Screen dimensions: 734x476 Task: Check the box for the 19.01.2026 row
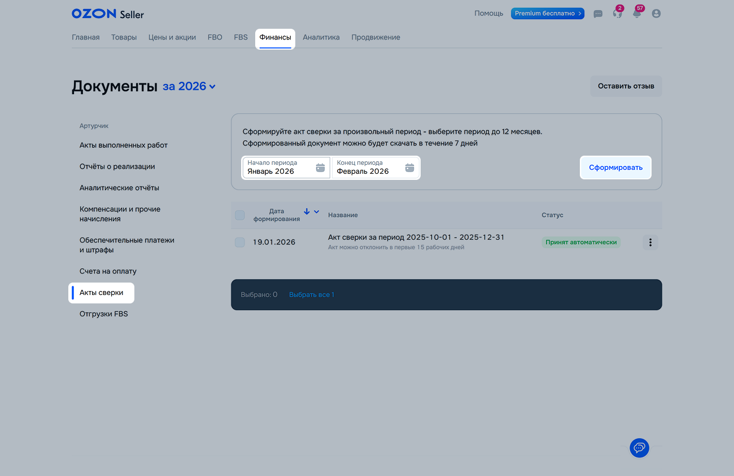point(240,243)
